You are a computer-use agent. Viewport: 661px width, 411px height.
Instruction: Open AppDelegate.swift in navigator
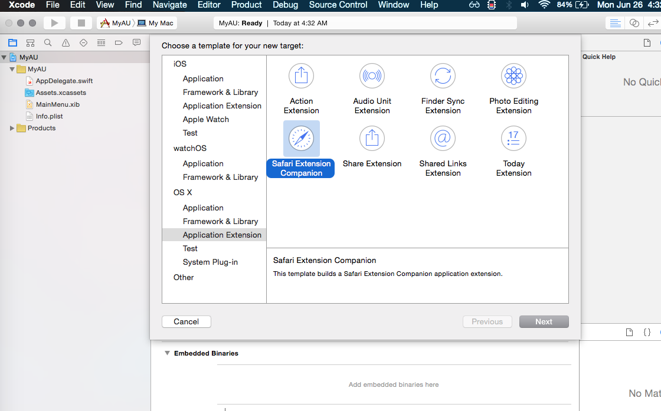tap(64, 81)
